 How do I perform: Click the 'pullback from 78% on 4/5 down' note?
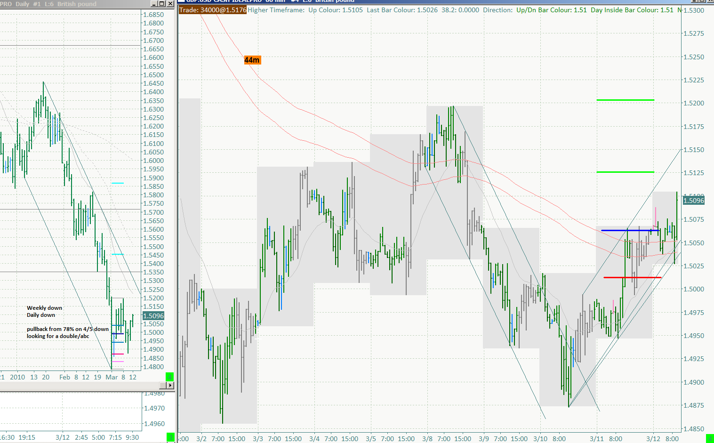tap(68, 329)
